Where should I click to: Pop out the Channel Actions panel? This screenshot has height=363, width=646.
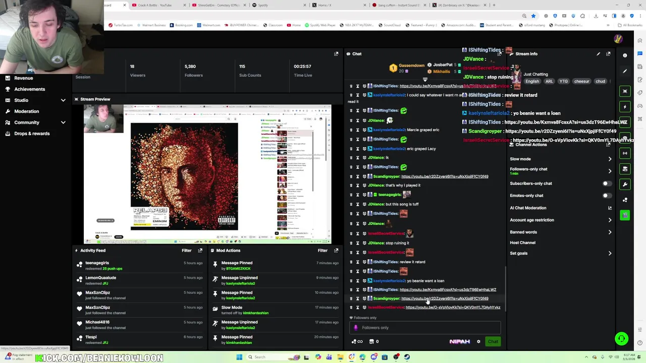(x=608, y=145)
